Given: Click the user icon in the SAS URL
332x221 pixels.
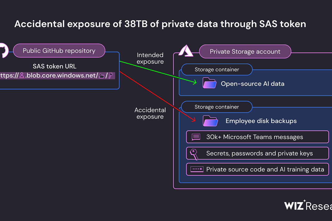Looking at the screenshot, I should point(22,76).
